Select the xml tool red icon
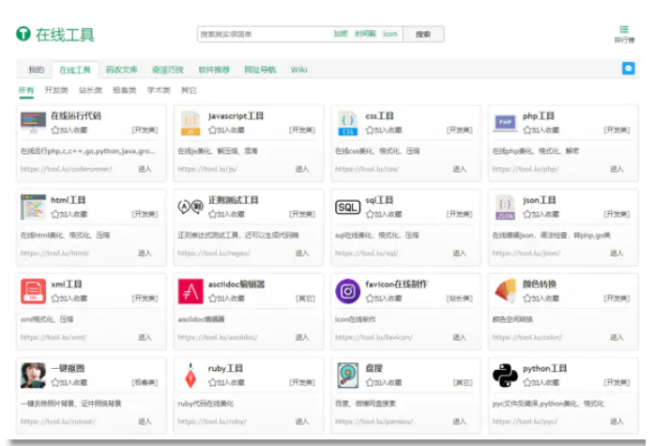Image resolution: width=655 pixels, height=446 pixels. point(33,291)
